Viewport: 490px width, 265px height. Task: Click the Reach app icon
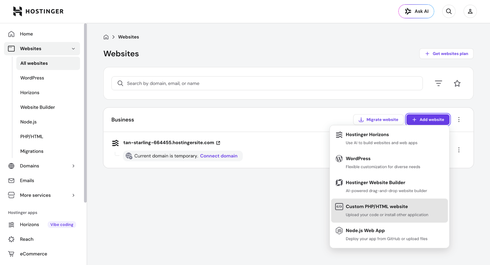11,239
